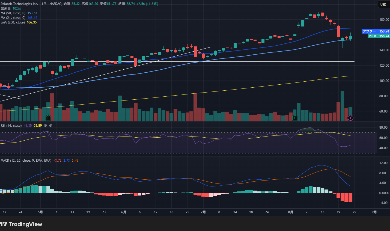Select the SMA (200, close) indicator legend

tap(13, 22)
